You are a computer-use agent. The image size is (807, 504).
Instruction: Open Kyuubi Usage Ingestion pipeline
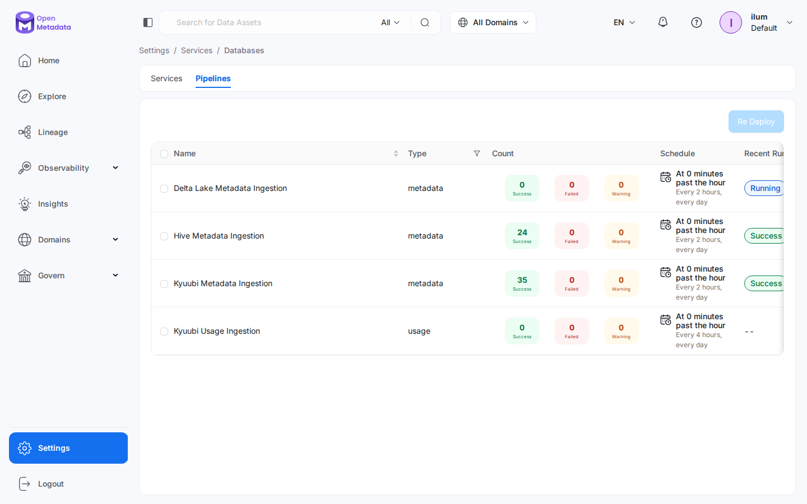[x=217, y=331]
